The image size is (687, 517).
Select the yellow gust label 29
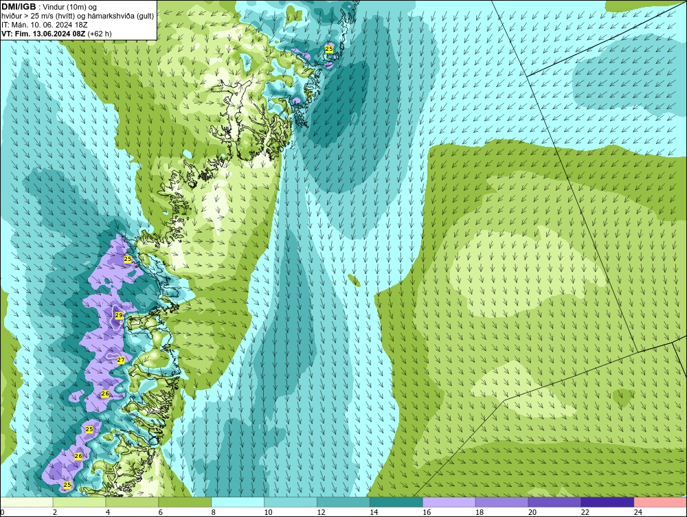point(119,315)
